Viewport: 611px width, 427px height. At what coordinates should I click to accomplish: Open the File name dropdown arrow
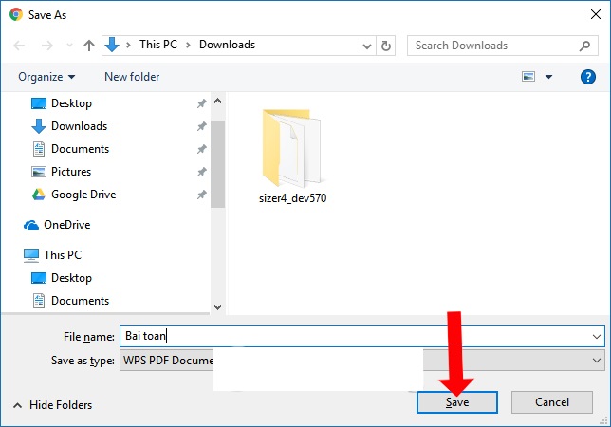pyautogui.click(x=596, y=336)
